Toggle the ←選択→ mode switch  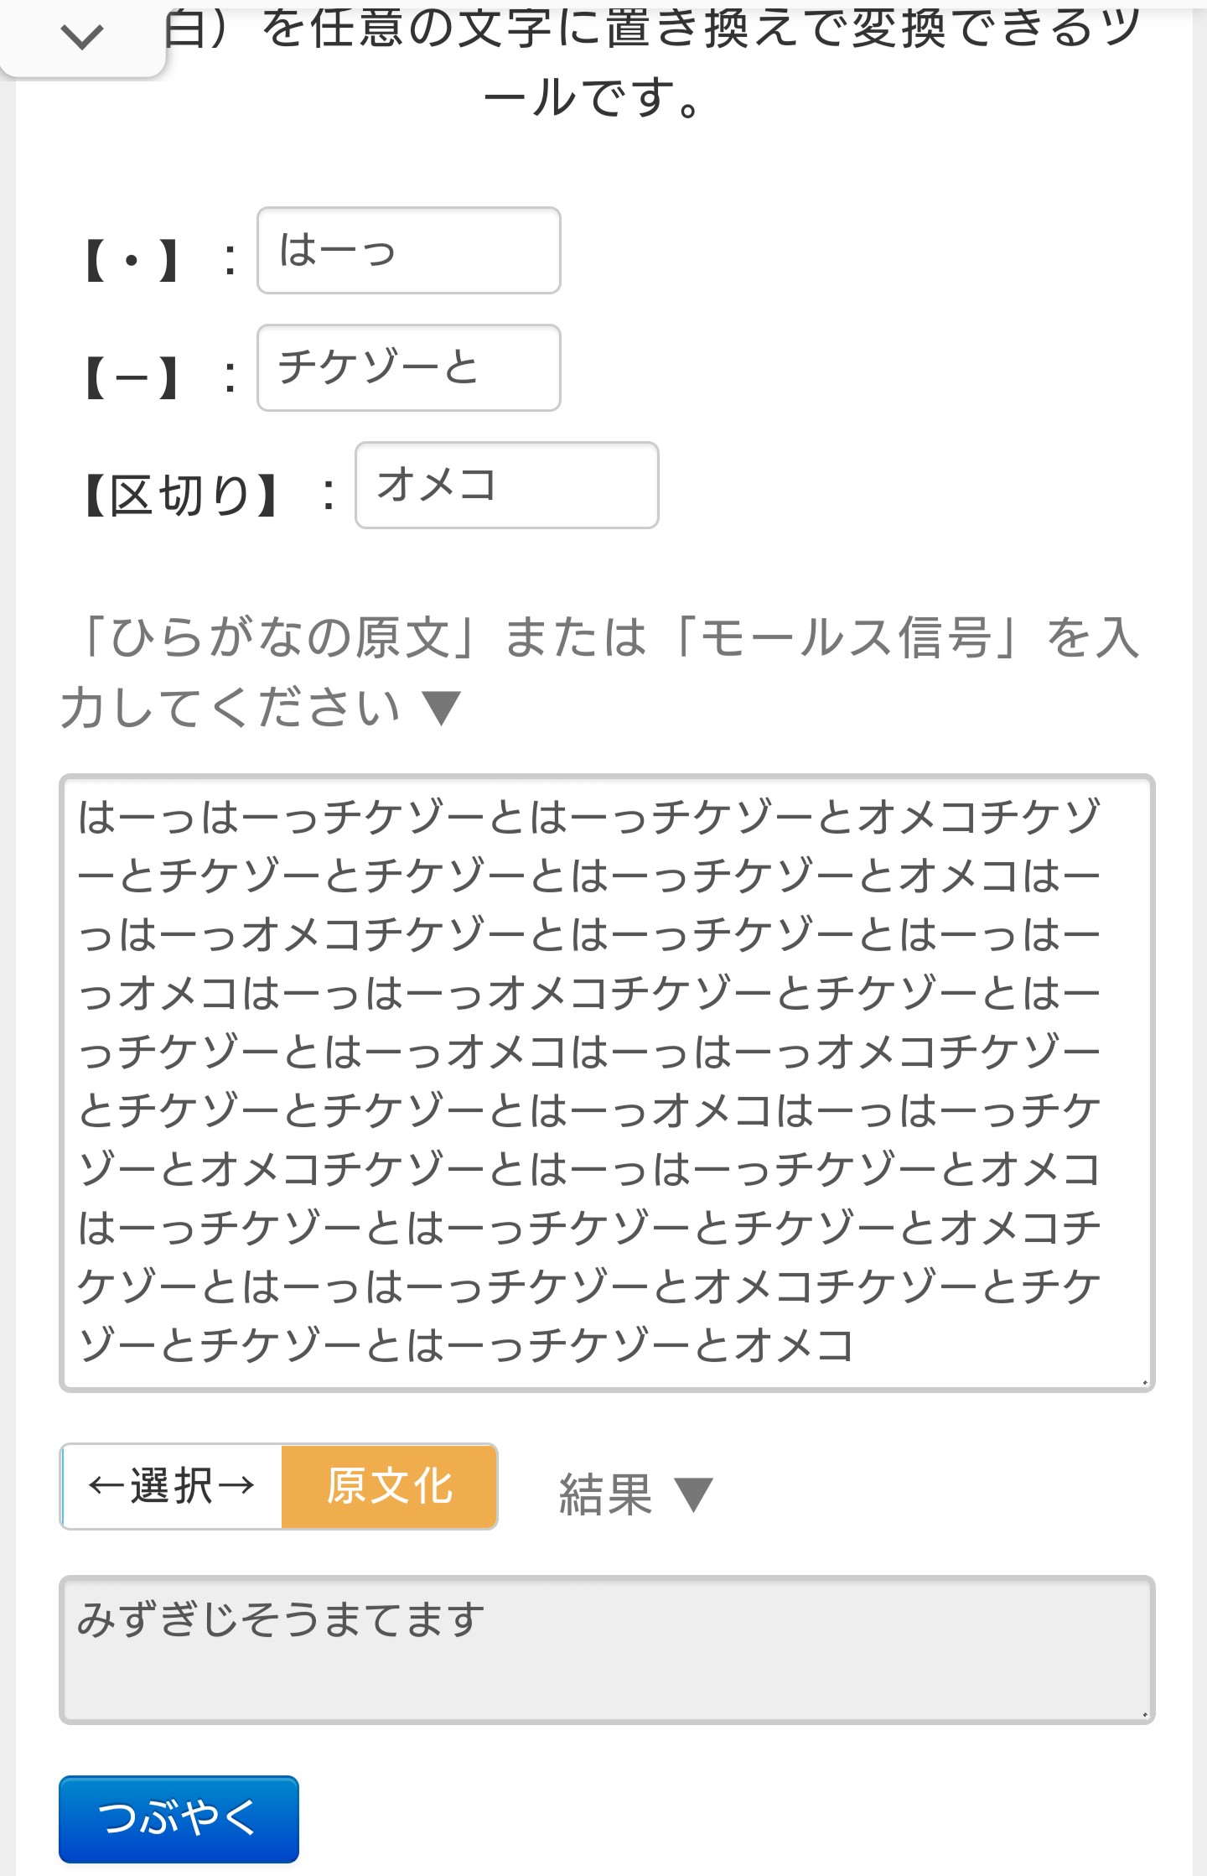(x=172, y=1487)
